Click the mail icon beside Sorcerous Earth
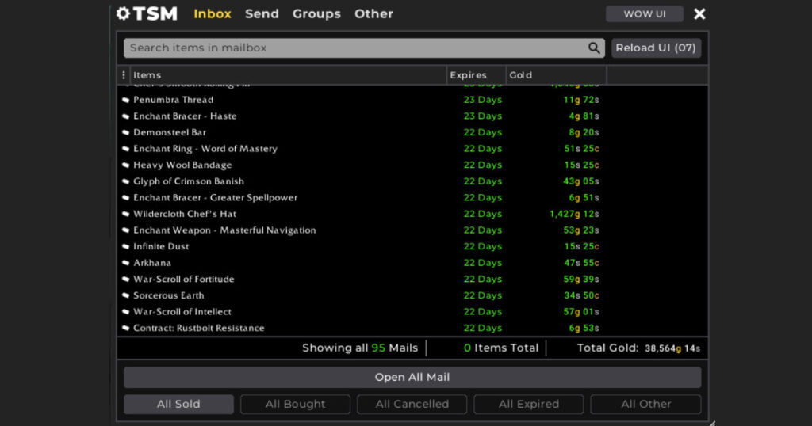This screenshot has height=426, width=812. click(x=125, y=296)
